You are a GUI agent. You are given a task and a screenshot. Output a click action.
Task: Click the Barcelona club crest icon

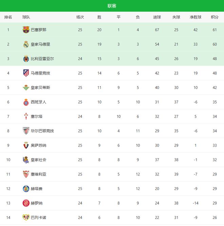click(x=26, y=30)
